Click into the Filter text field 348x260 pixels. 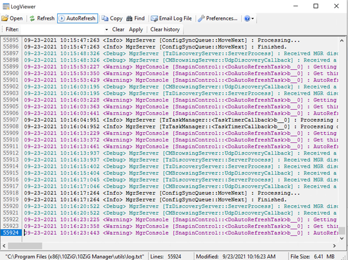(62, 30)
